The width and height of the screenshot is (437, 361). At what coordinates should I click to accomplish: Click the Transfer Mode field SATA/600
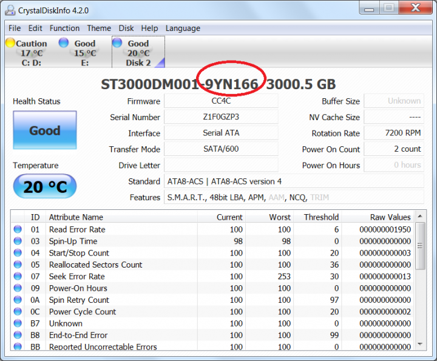221,149
